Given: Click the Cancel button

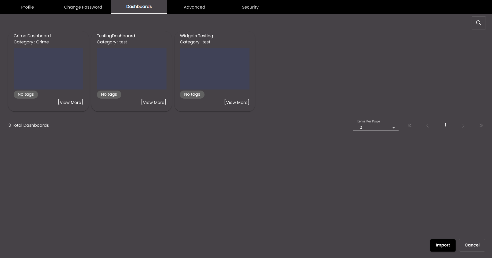Looking at the screenshot, I should pos(472,245).
